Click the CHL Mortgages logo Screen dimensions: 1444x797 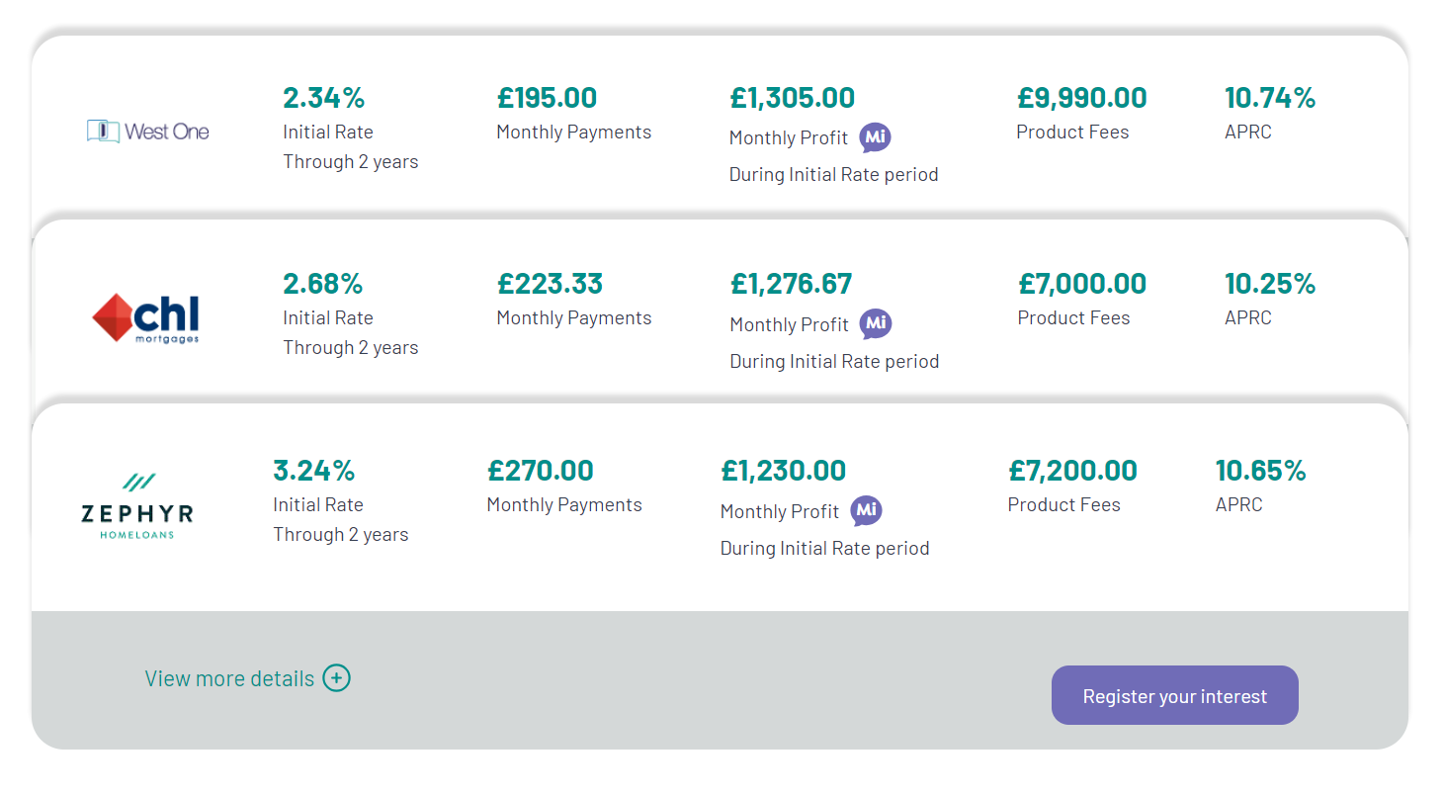pos(146,318)
